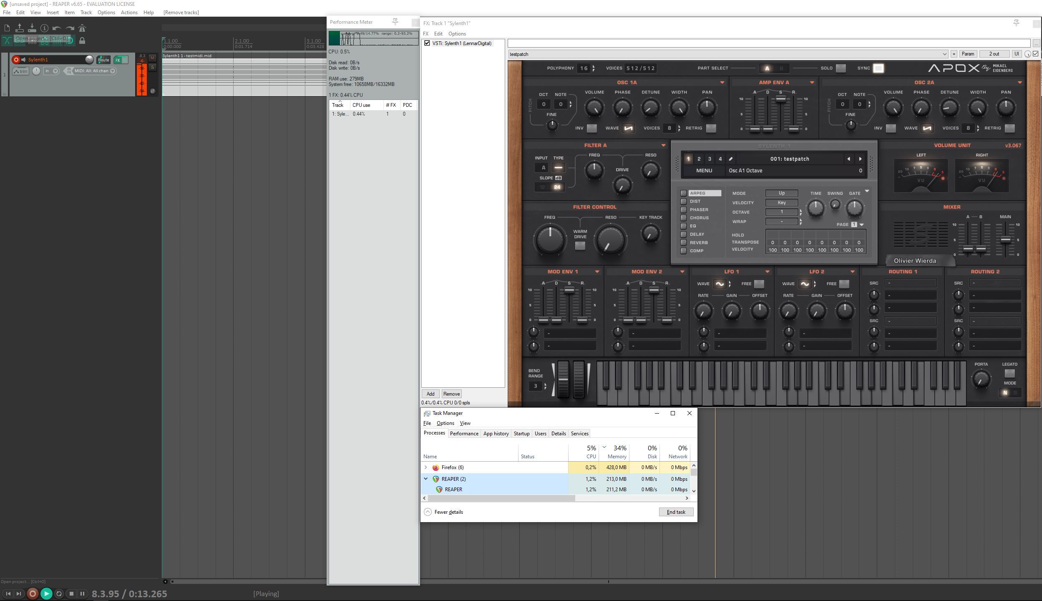Enable the CHORUS effect checkbox
Image resolution: width=1042 pixels, height=601 pixels.
(x=683, y=218)
